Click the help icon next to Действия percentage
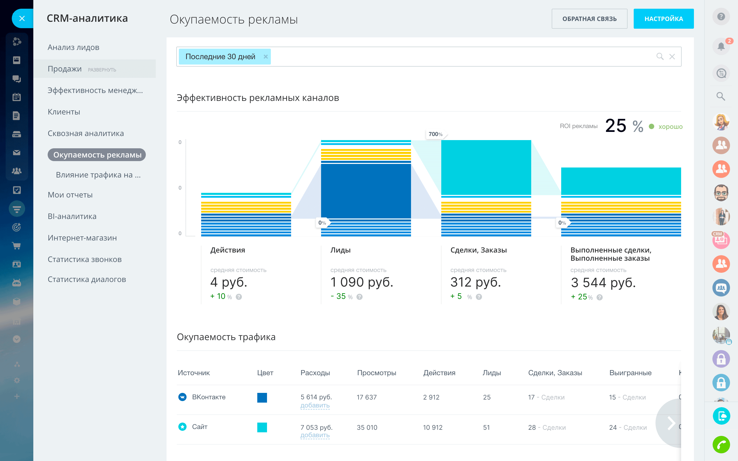738x461 pixels. [x=239, y=297]
